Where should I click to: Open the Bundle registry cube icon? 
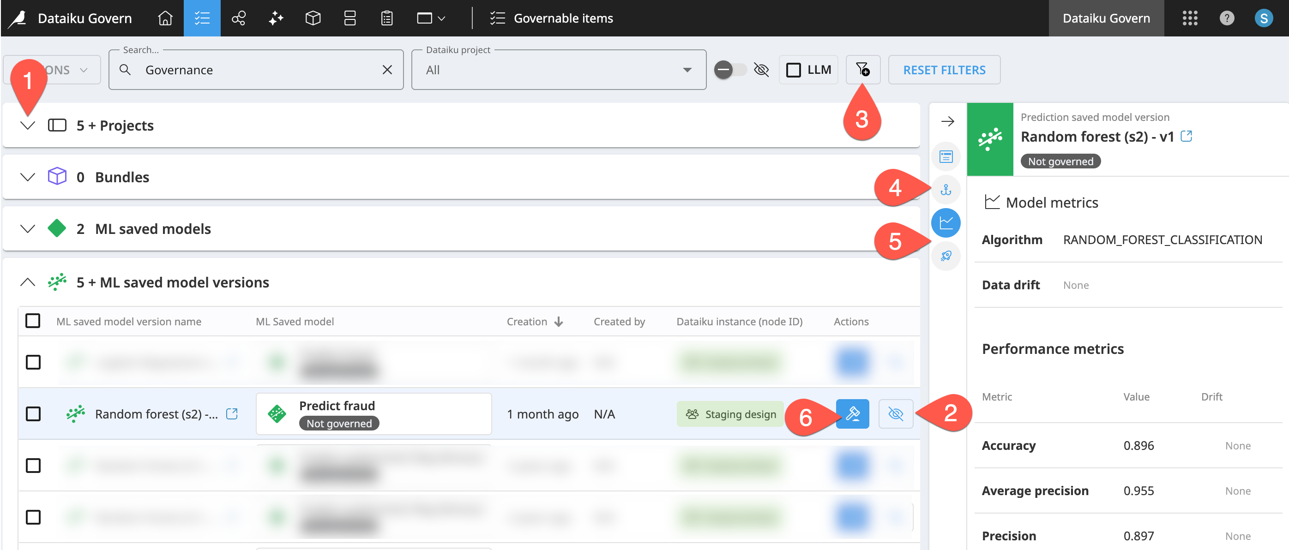(313, 18)
